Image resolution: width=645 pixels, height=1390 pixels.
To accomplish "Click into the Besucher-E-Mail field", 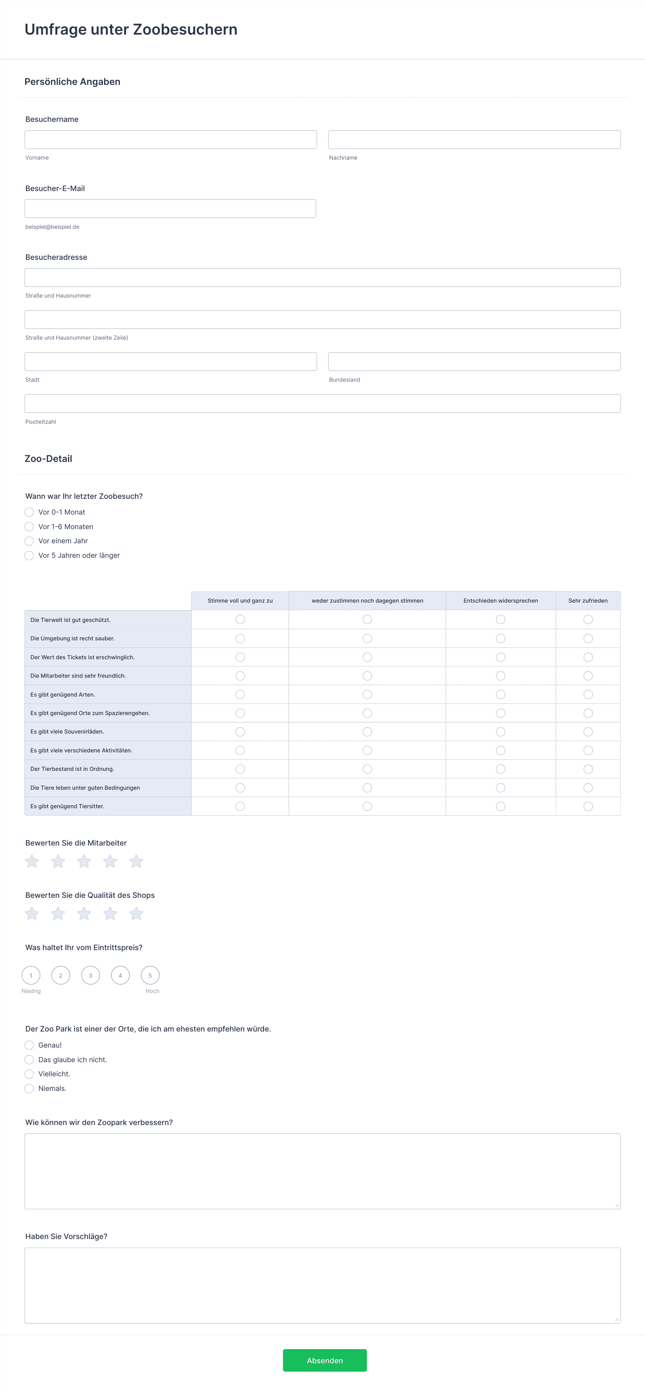I will pyautogui.click(x=170, y=209).
